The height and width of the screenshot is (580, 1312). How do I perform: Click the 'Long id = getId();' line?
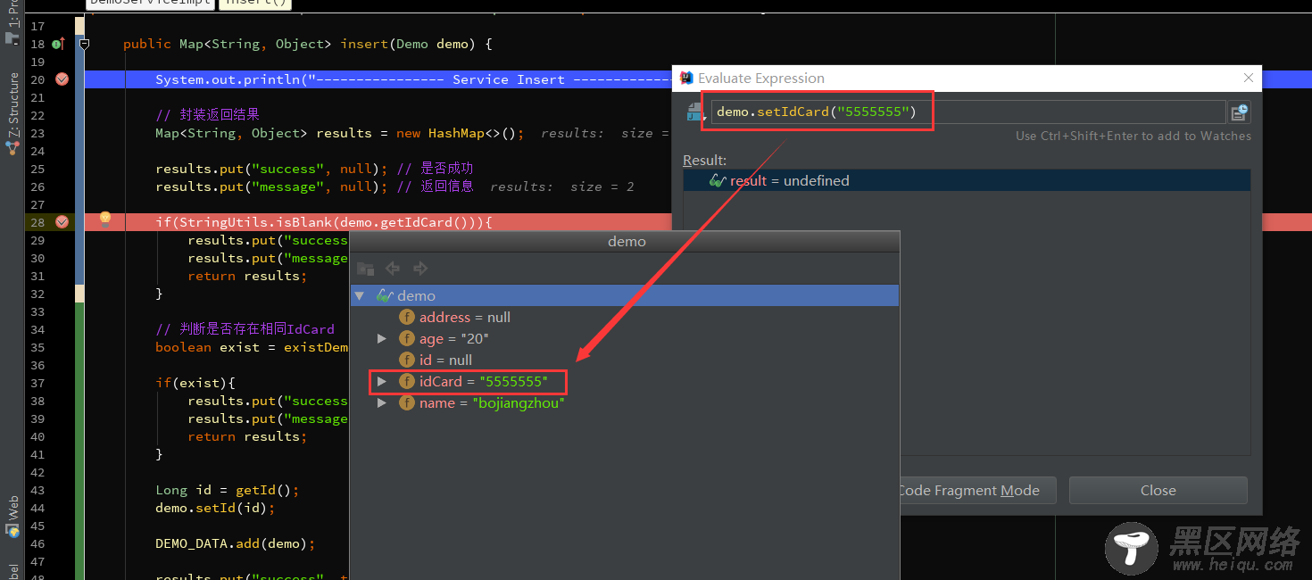[x=228, y=490]
